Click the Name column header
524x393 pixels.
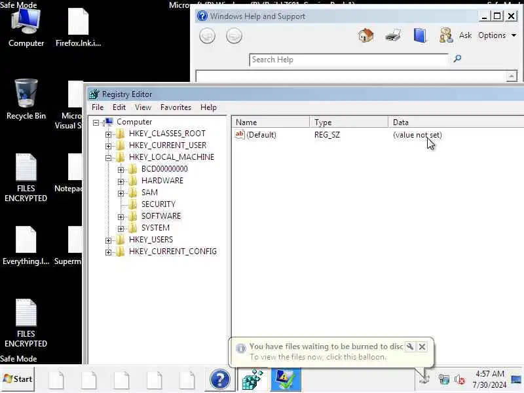tap(271, 122)
